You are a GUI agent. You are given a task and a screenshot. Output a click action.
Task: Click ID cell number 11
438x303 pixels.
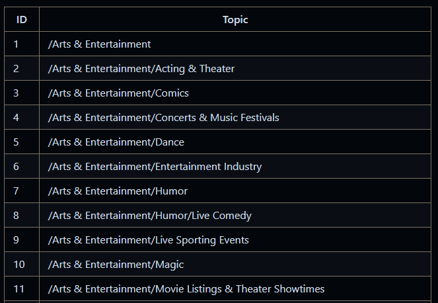coord(19,289)
